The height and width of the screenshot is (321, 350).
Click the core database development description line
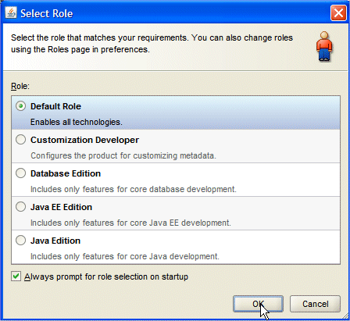coord(134,189)
